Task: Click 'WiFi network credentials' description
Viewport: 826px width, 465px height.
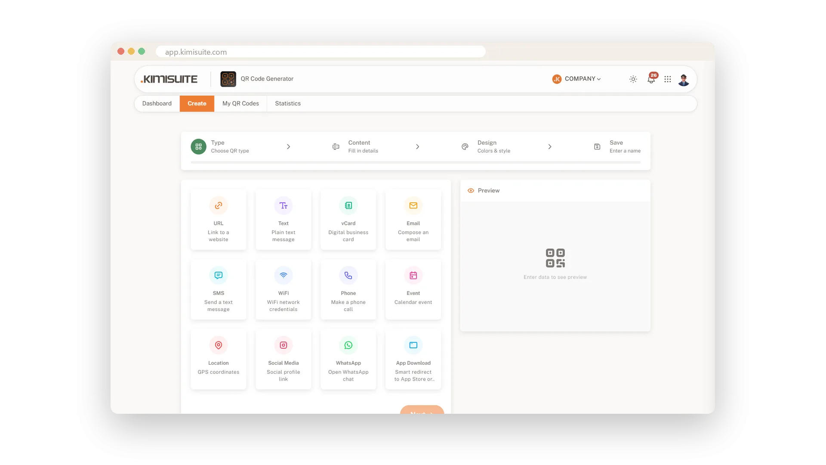Action: coord(284,306)
